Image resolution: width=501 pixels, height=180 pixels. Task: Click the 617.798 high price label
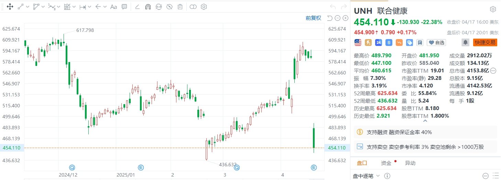(85, 30)
